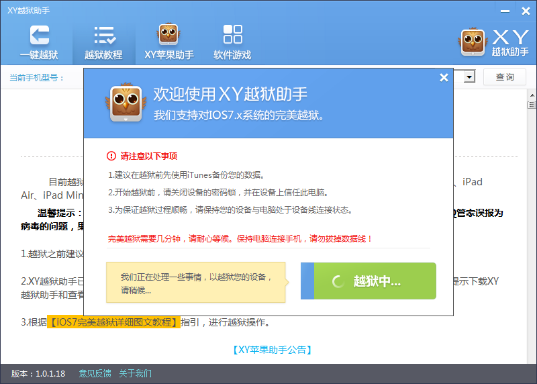Open the 软件游戏 apps and games tab

[232, 42]
